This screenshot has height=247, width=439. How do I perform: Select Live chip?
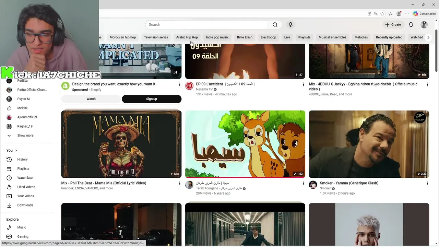[287, 37]
